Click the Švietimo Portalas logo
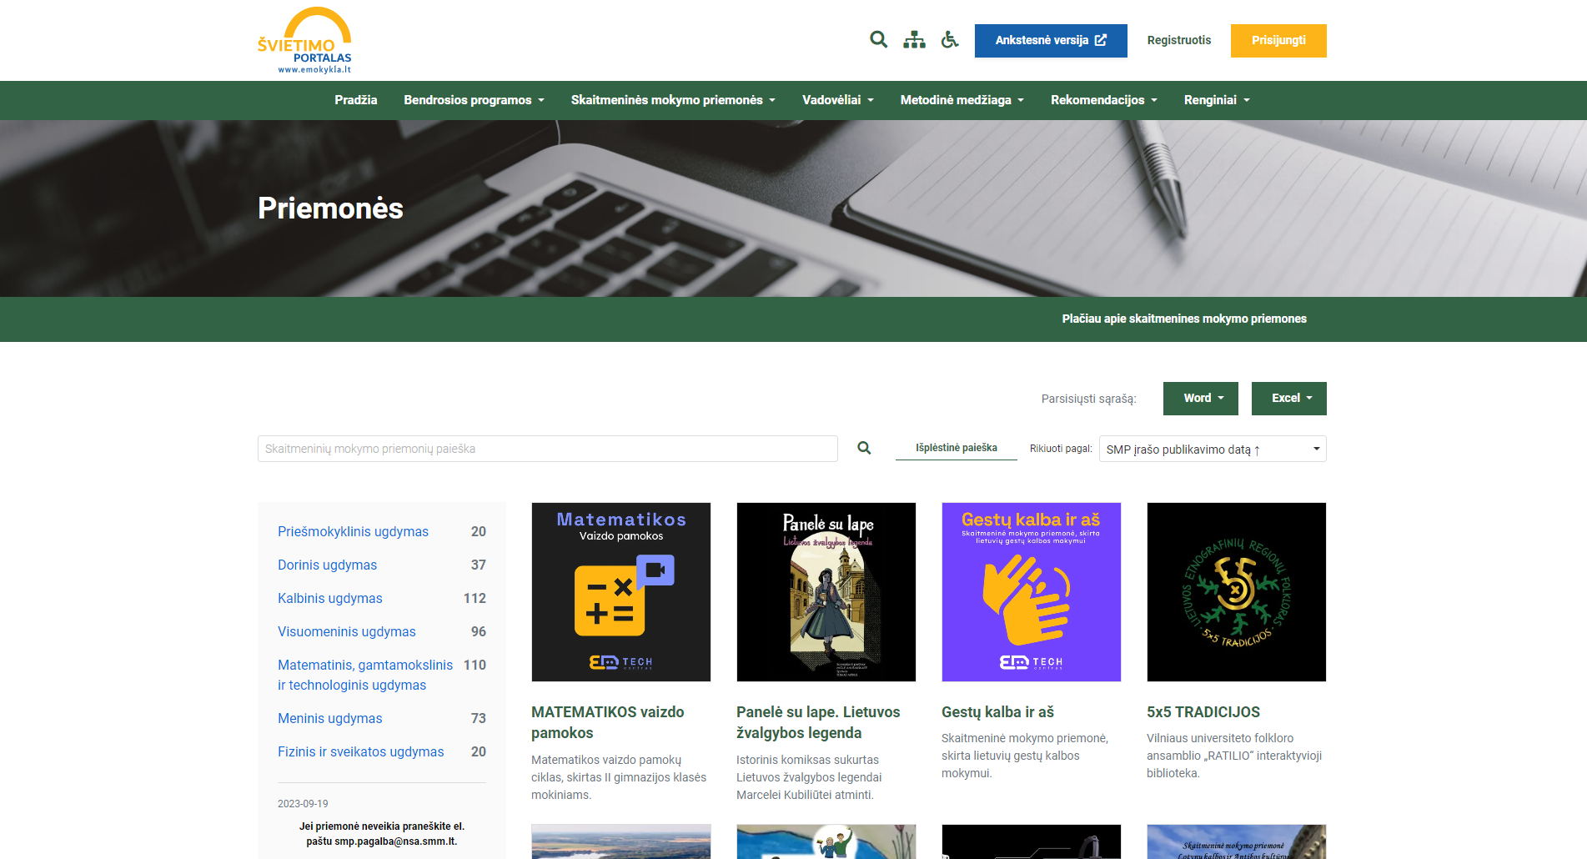Screen dimensions: 1587x859 pyautogui.click(x=304, y=40)
